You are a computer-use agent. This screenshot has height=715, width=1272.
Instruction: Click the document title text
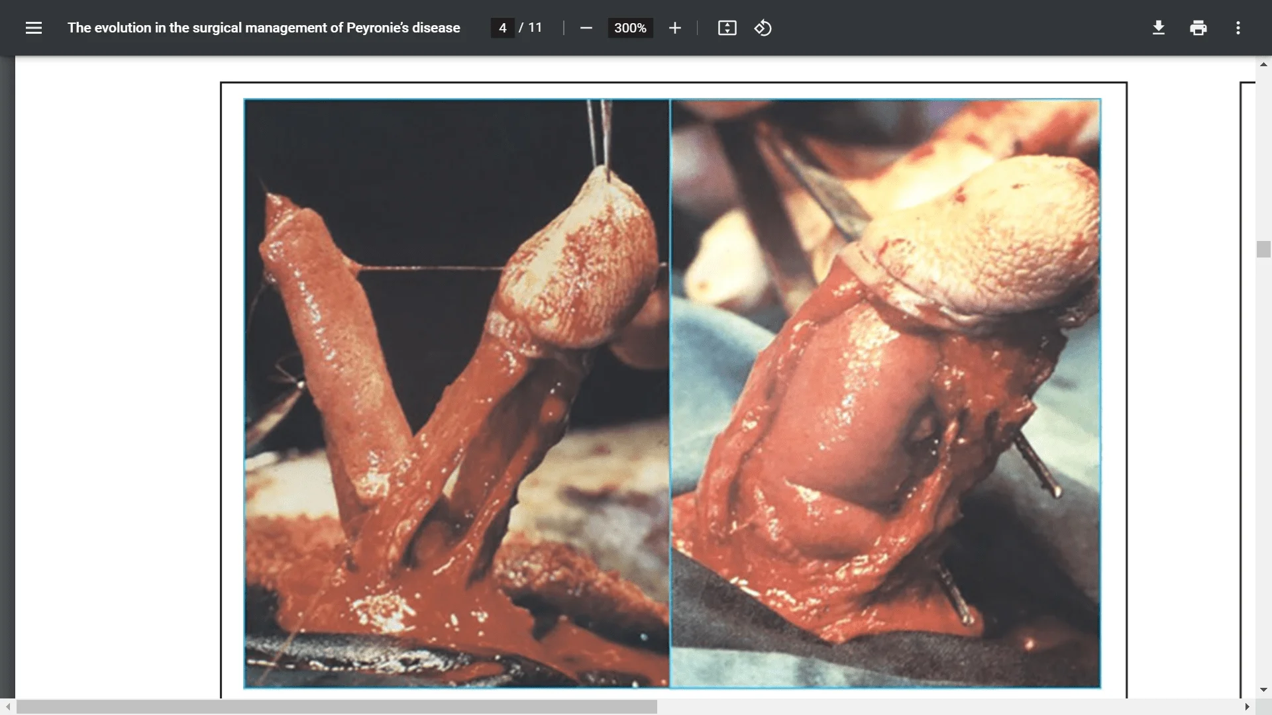point(264,28)
